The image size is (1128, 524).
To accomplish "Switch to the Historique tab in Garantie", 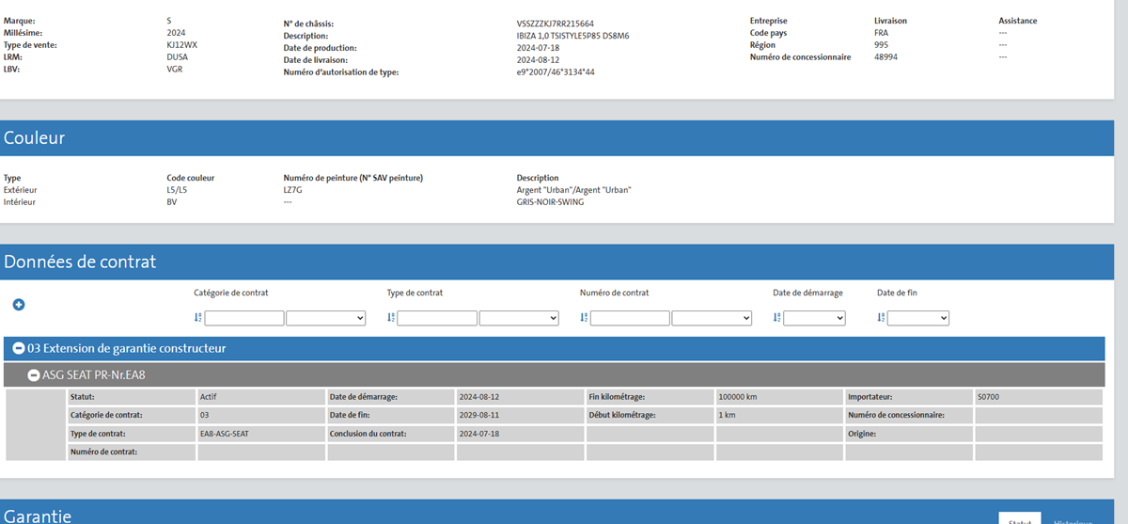I will (x=1073, y=519).
